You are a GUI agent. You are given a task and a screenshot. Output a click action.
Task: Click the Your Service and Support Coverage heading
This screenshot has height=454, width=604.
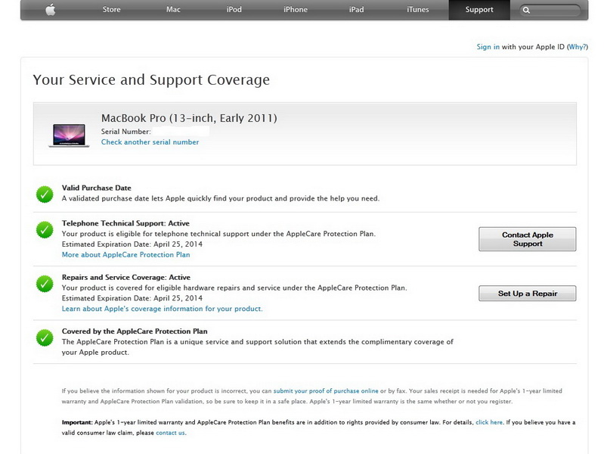click(x=151, y=80)
